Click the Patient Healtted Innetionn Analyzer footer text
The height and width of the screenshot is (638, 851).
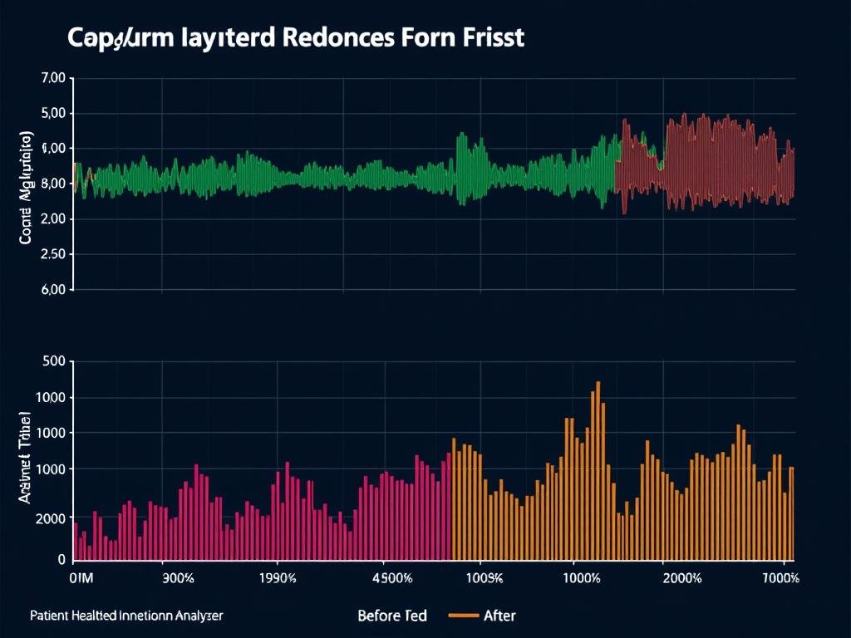click(x=126, y=616)
